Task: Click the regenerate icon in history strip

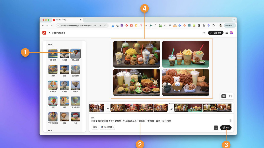Action: [171, 109]
